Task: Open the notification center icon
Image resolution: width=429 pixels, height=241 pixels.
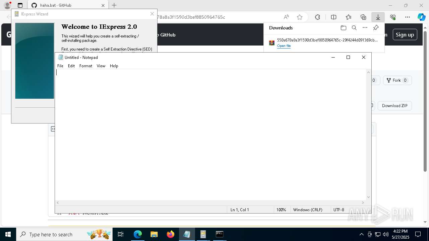Action: [418, 234]
